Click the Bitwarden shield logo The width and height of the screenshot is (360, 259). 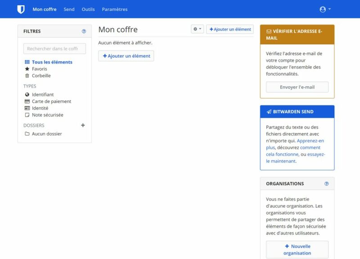click(21, 9)
